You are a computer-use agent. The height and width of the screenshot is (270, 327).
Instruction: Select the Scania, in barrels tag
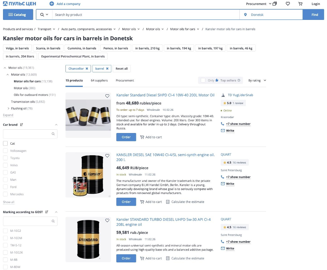[x=48, y=48]
